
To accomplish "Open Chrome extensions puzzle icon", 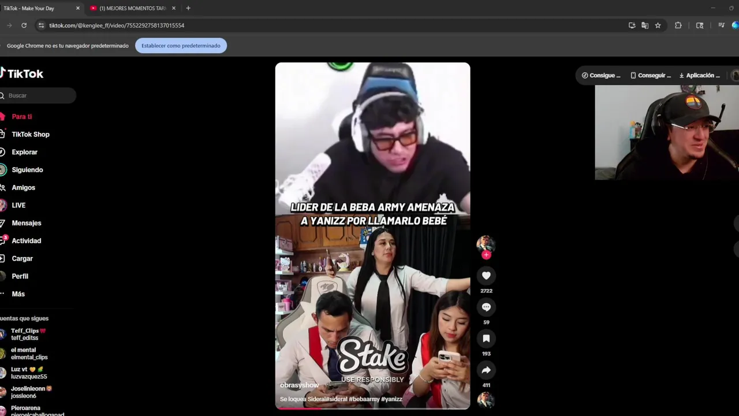I will [x=678, y=25].
